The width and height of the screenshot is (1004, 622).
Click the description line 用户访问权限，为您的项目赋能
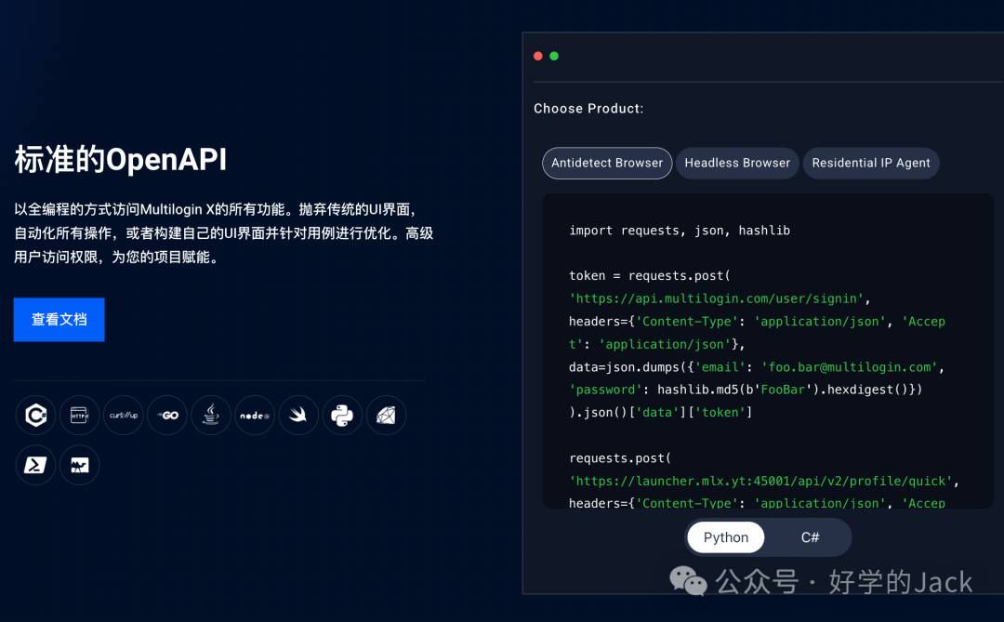(x=116, y=258)
